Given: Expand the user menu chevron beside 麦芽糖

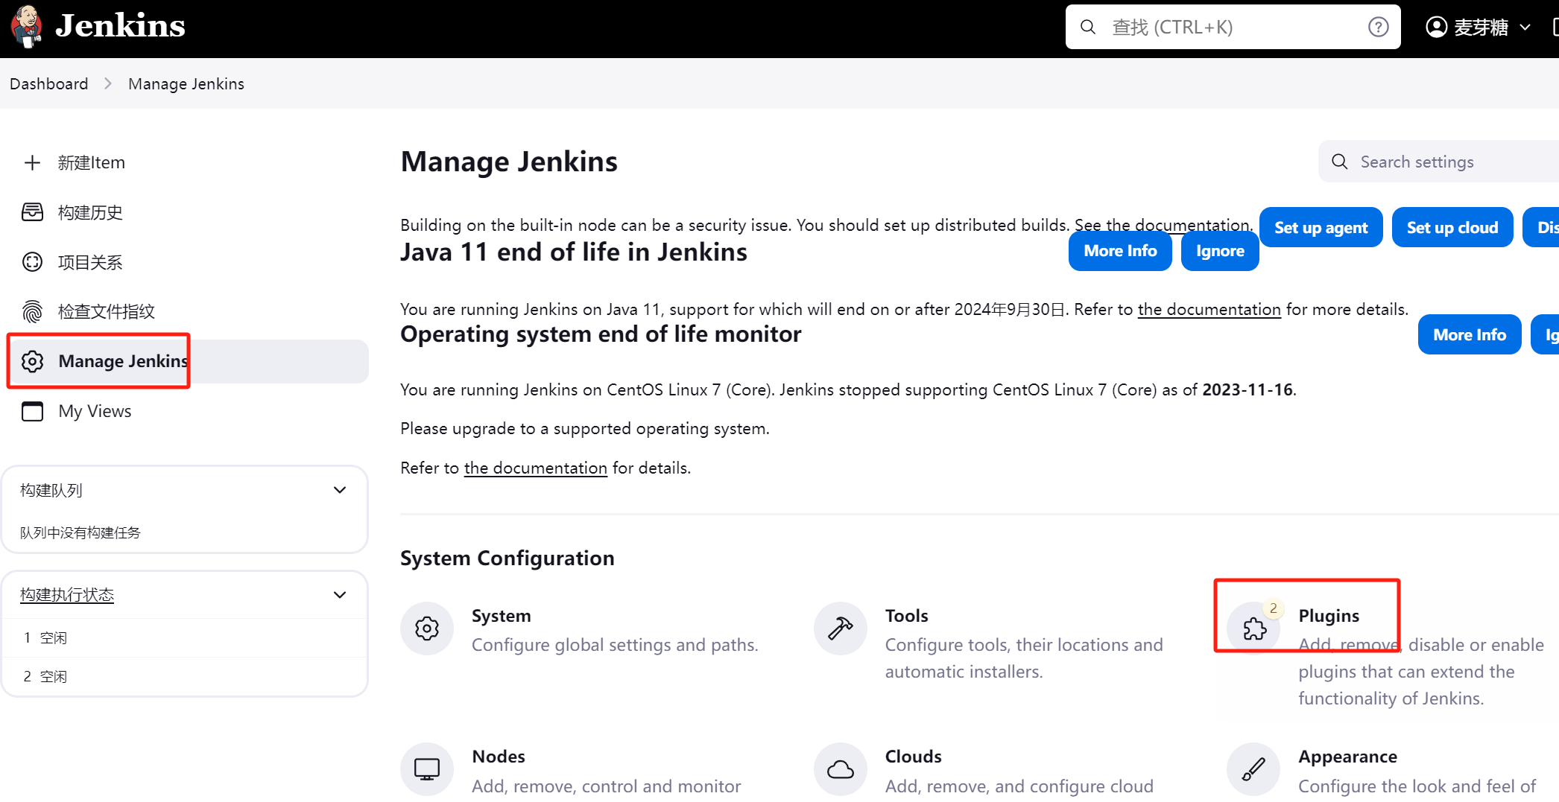Looking at the screenshot, I should tap(1525, 28).
